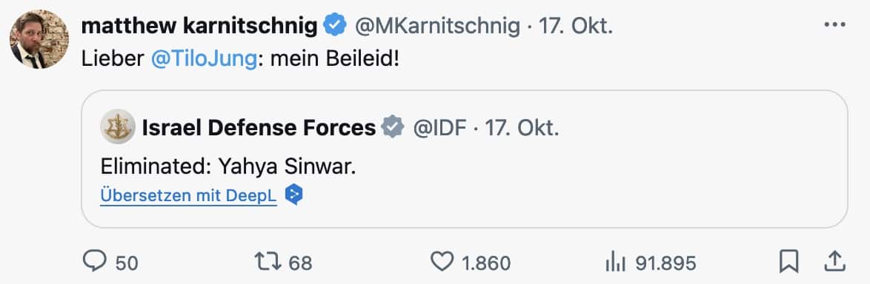Click matthew karnitschnig's blue verified badge

(334, 25)
